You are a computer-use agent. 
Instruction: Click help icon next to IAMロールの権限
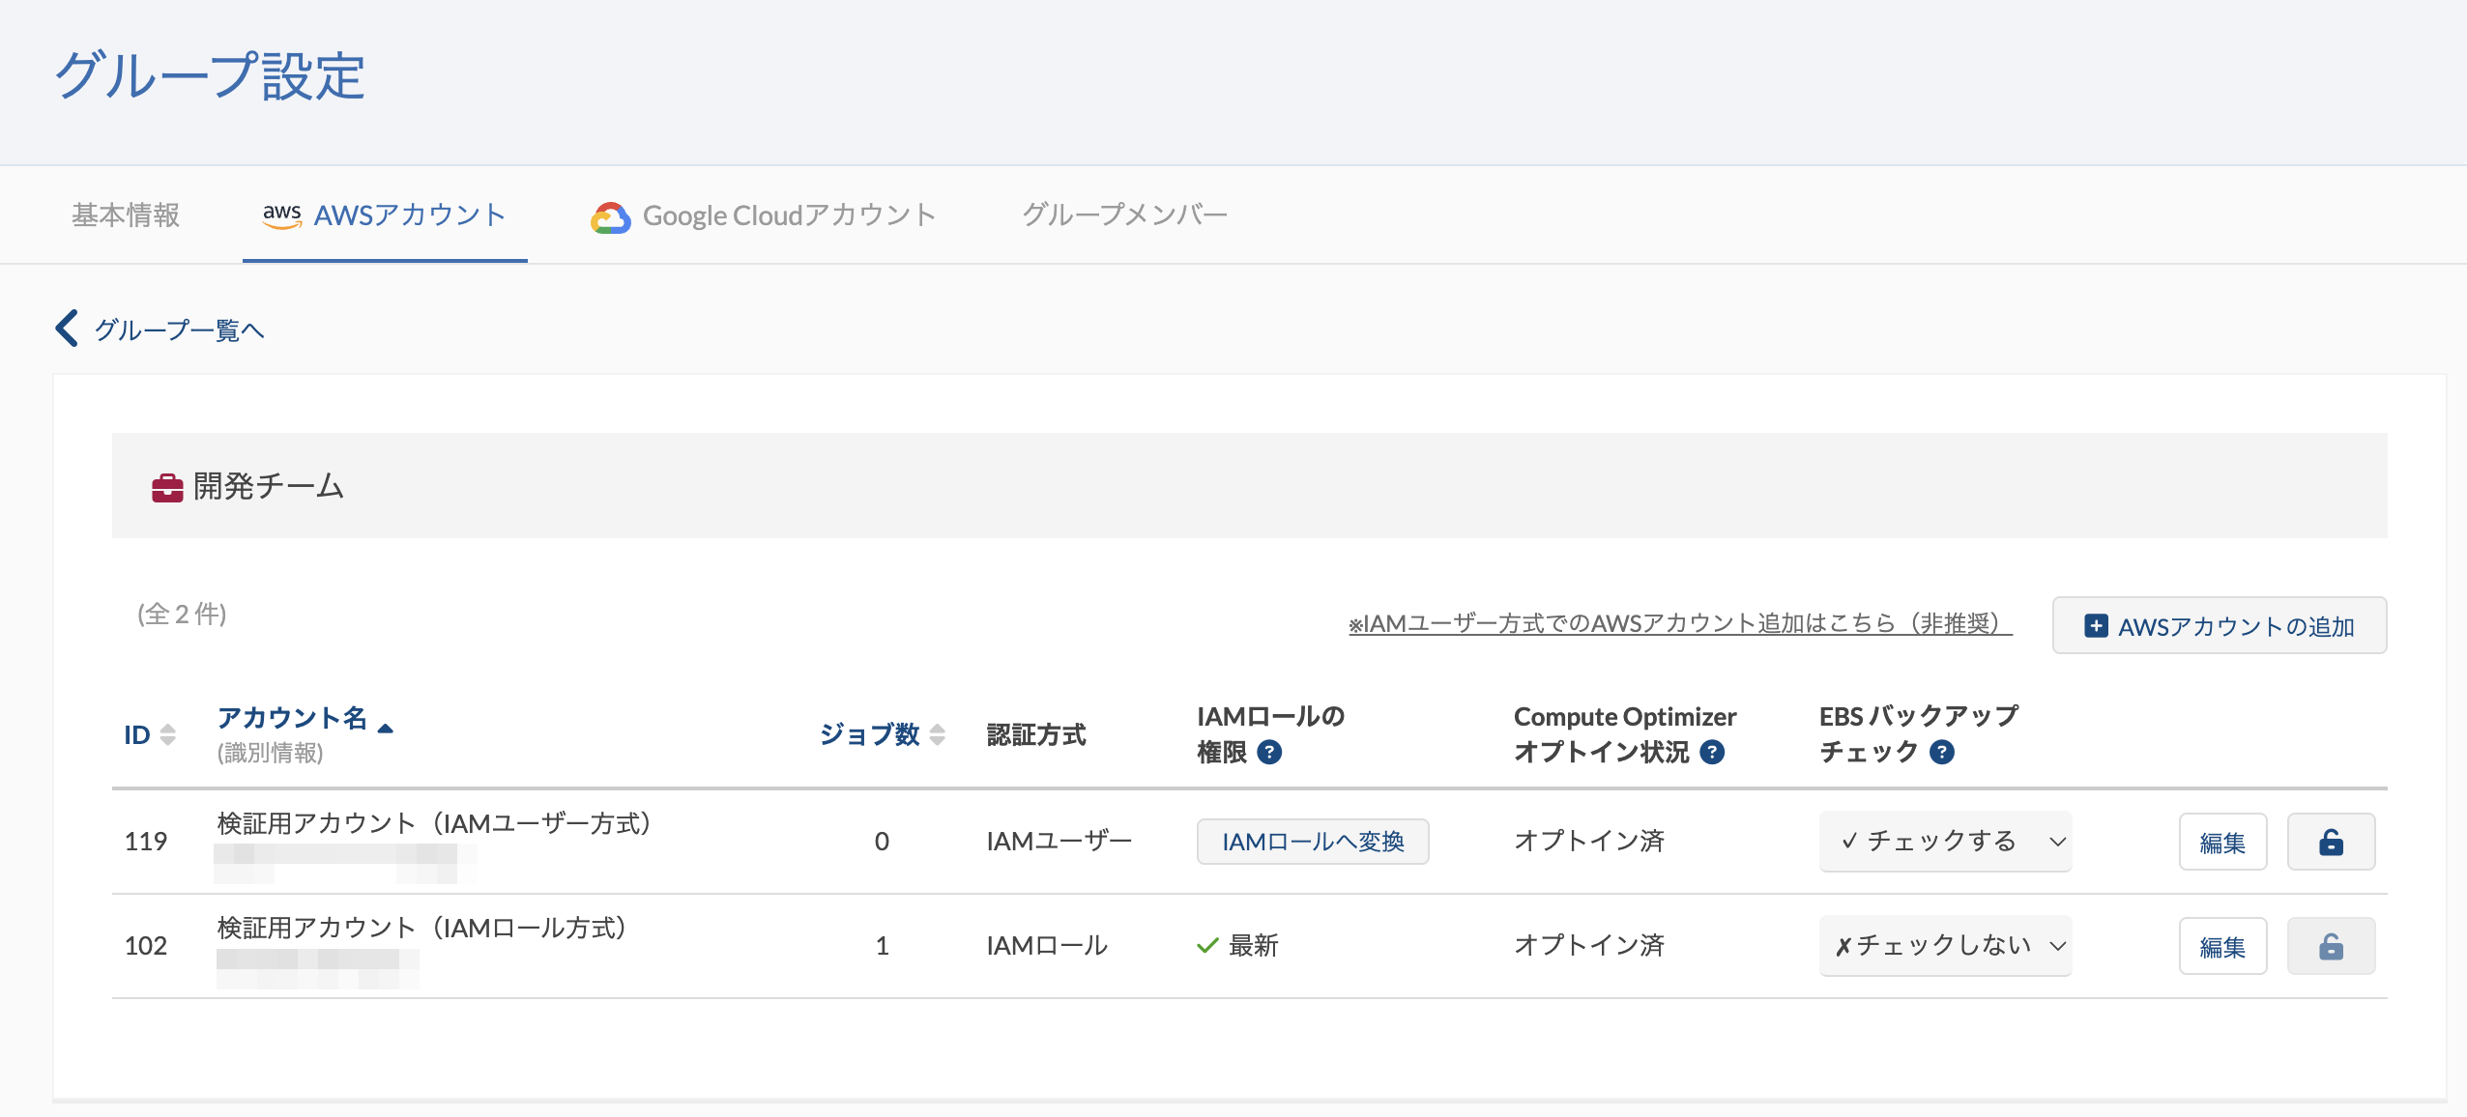tap(1269, 752)
